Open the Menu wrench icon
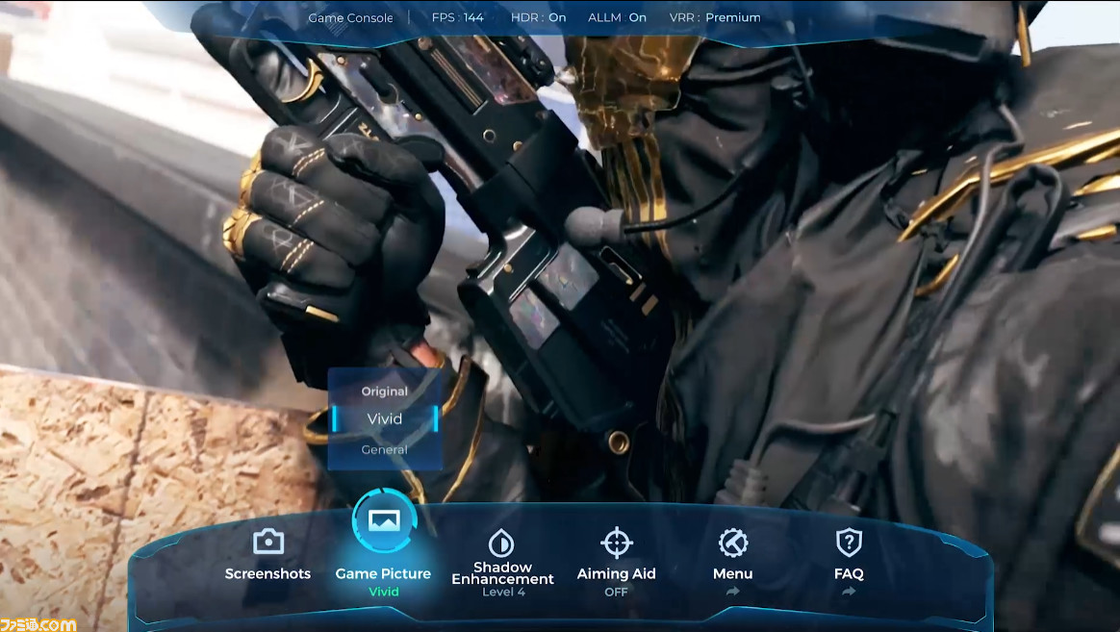Viewport: 1120px width, 632px height. [x=733, y=543]
